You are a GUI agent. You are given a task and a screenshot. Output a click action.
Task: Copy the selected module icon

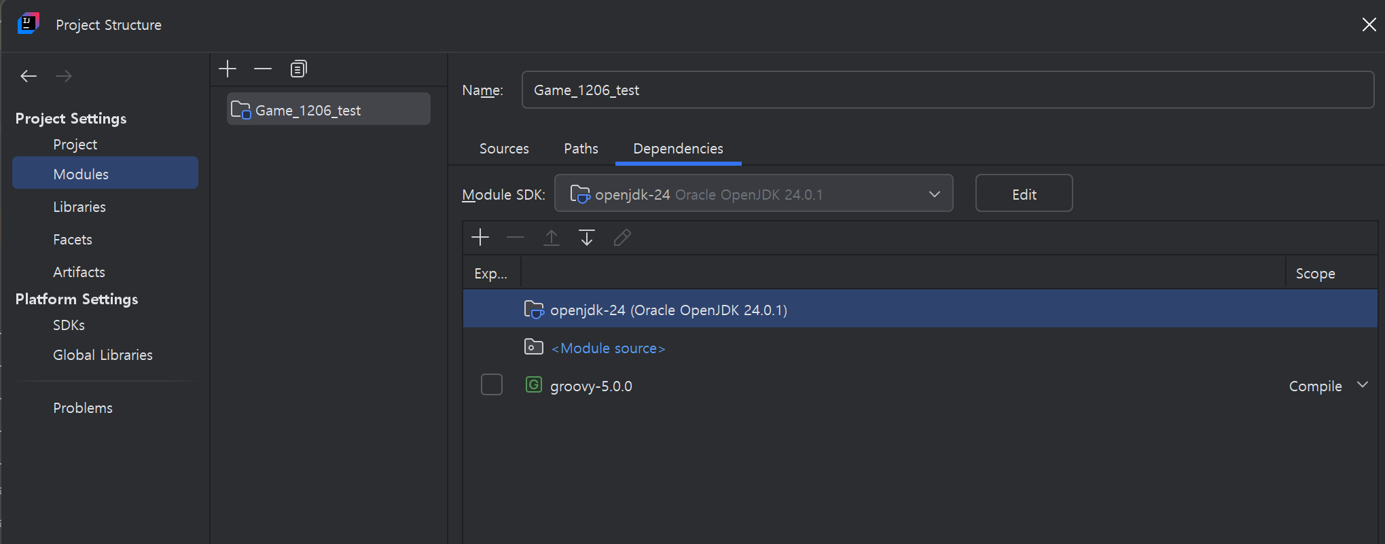pos(298,69)
